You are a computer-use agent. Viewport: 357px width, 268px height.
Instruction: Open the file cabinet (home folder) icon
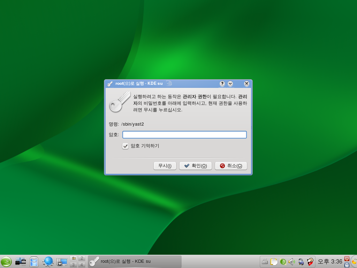(x=34, y=262)
